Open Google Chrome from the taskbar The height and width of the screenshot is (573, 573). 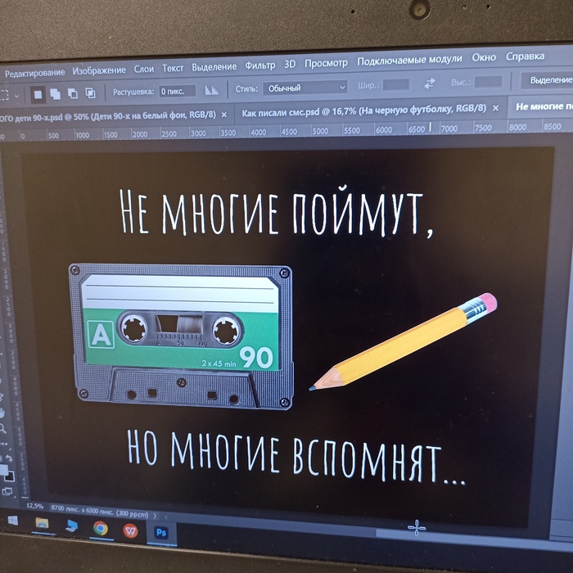coord(101,528)
